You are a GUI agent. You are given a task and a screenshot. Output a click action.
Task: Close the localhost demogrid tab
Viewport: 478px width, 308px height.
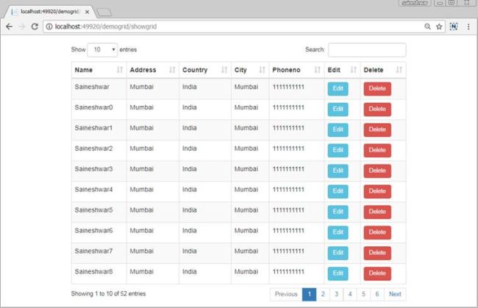pyautogui.click(x=88, y=12)
